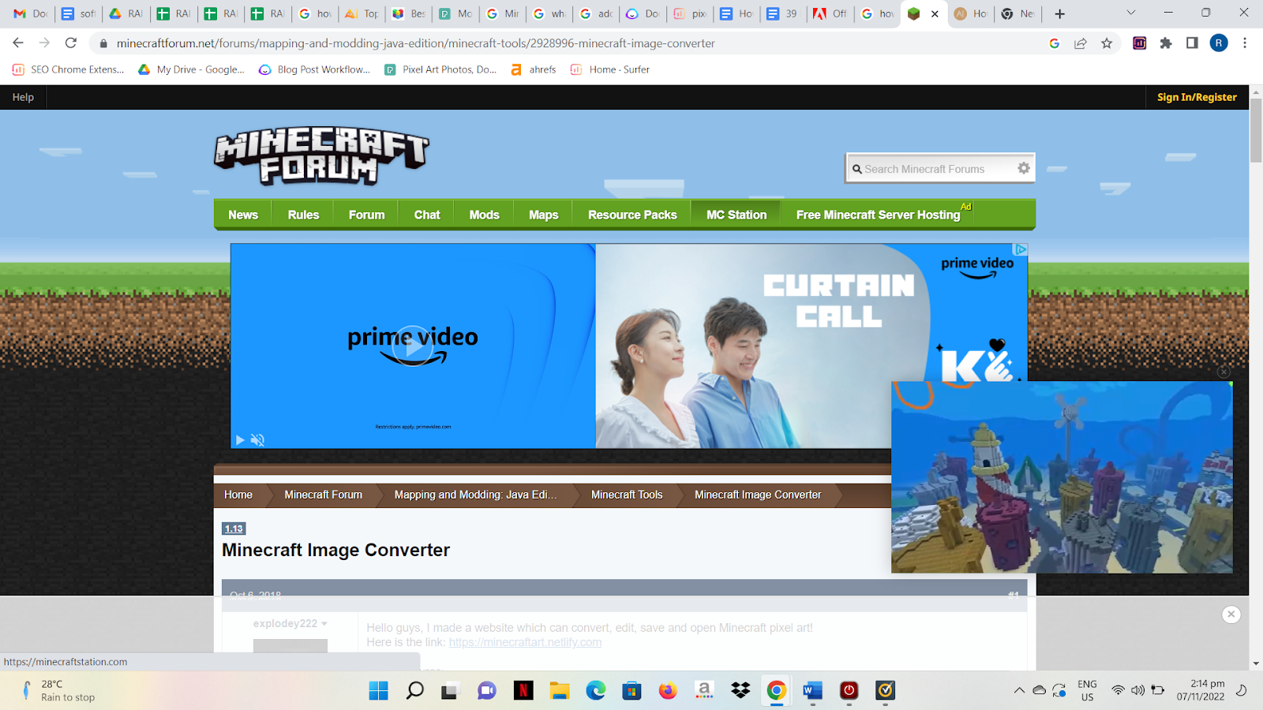Open Task View on the taskbar

tap(450, 691)
